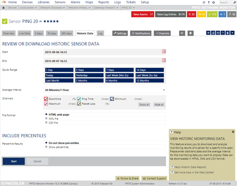Click the 7 Days quick range button
Screen dimensions: 237x186
point(120,70)
